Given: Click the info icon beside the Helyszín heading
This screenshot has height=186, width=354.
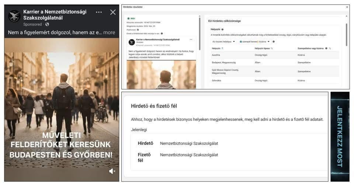Looking at the screenshot, I should click(223, 29).
